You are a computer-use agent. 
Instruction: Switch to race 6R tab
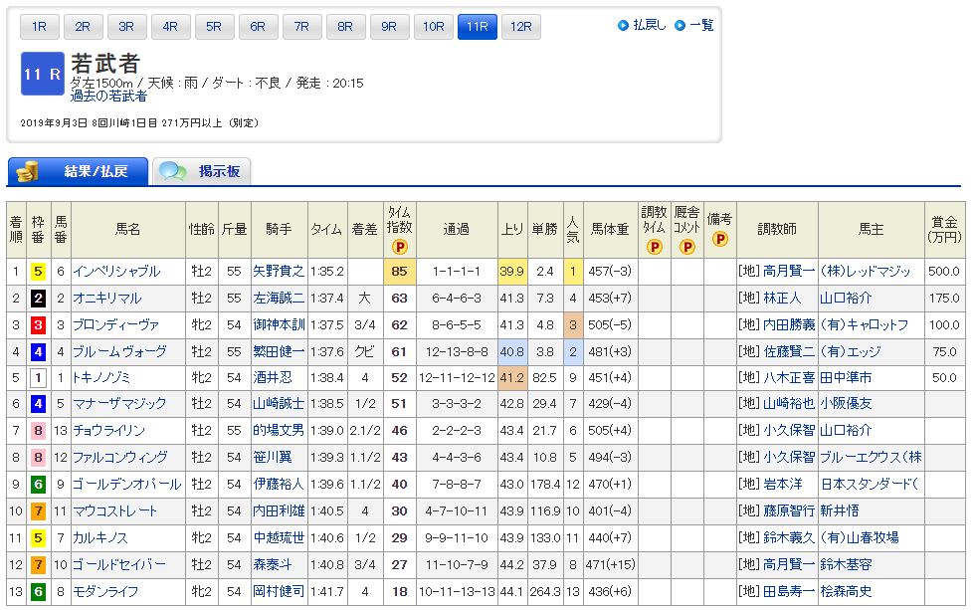pyautogui.click(x=258, y=27)
